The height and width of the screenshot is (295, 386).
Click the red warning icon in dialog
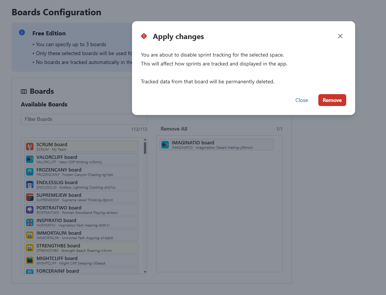coord(144,36)
